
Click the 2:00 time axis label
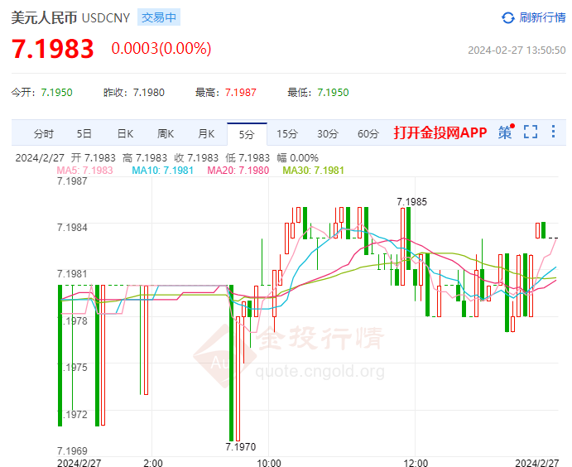(153, 463)
